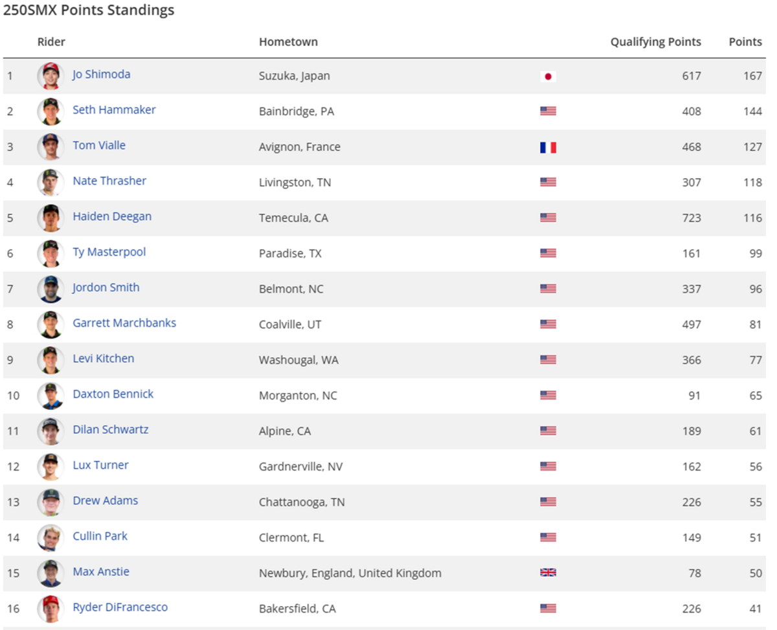777x630 pixels.
Task: Click the Hometown column header
Action: click(288, 42)
